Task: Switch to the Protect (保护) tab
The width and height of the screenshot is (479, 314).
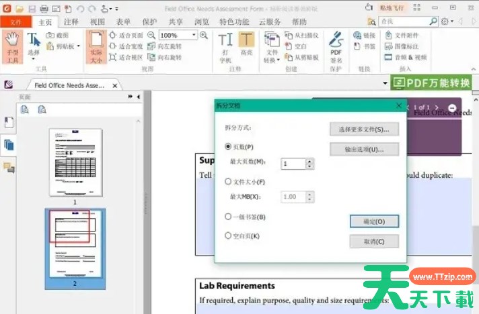Action: pyautogui.click(x=149, y=22)
